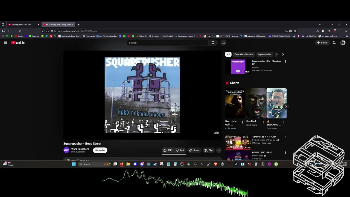The width and height of the screenshot is (350, 197).
Task: Click the Windows taskbar Search box
Action: (x=94, y=164)
